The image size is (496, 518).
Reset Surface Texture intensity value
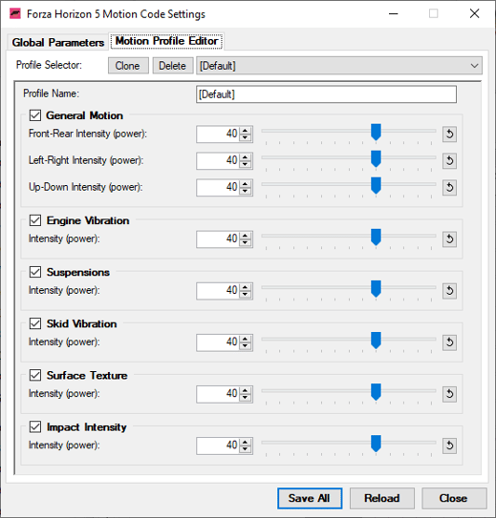pos(449,394)
